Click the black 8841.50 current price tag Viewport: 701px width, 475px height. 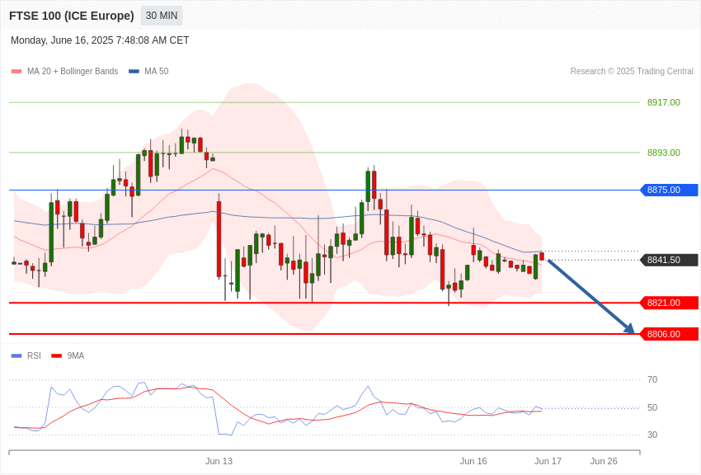pos(670,260)
